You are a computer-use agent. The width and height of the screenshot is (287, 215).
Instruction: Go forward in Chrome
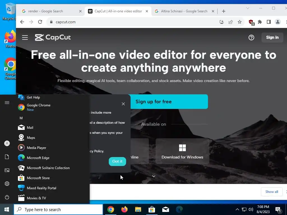click(31, 22)
